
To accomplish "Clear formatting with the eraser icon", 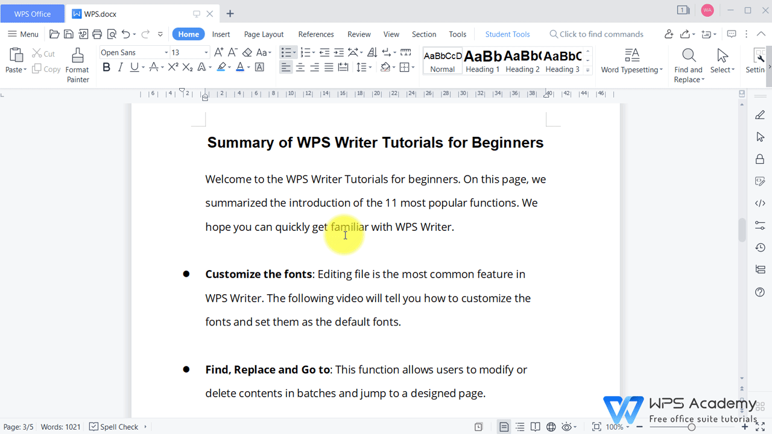I will point(247,52).
